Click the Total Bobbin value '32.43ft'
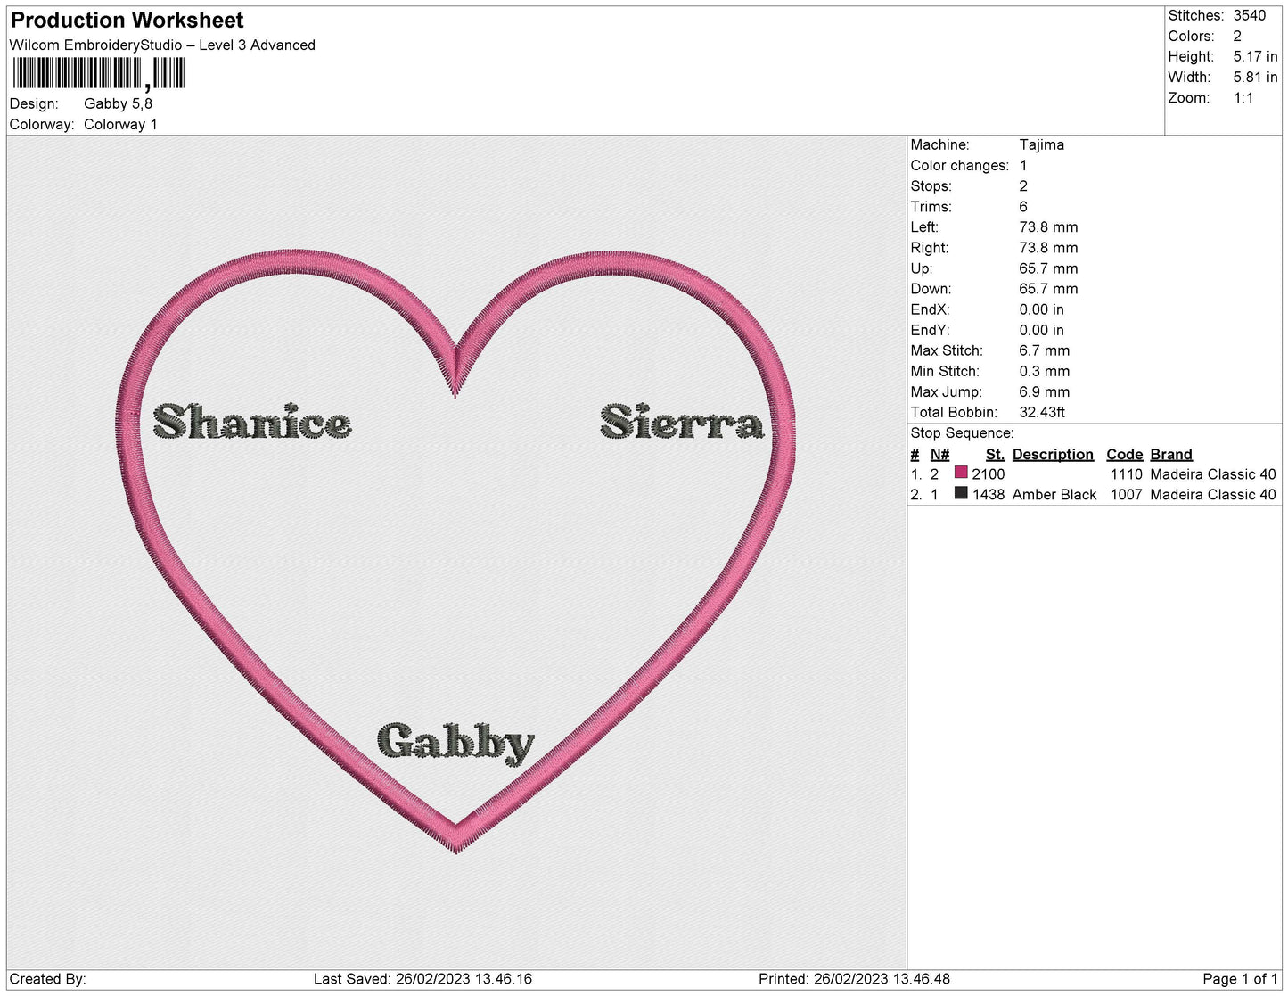The image size is (1288, 996). pyautogui.click(x=1043, y=413)
